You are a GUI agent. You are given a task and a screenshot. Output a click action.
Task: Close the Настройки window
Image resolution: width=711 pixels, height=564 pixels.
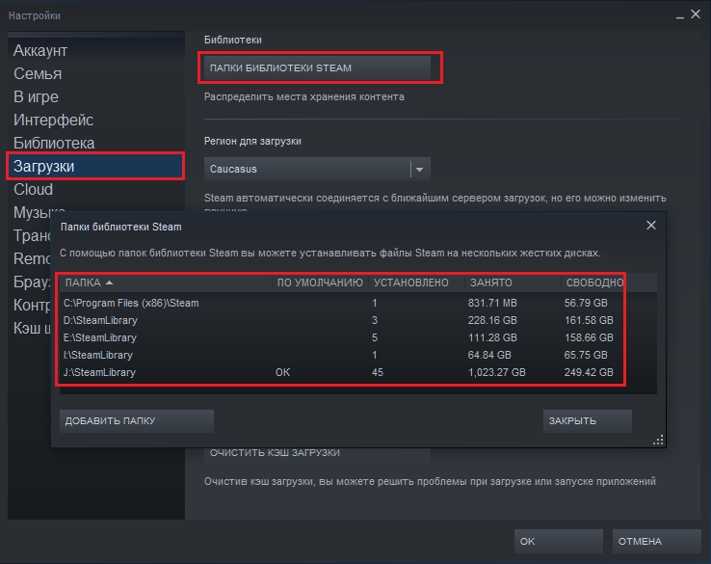[696, 14]
